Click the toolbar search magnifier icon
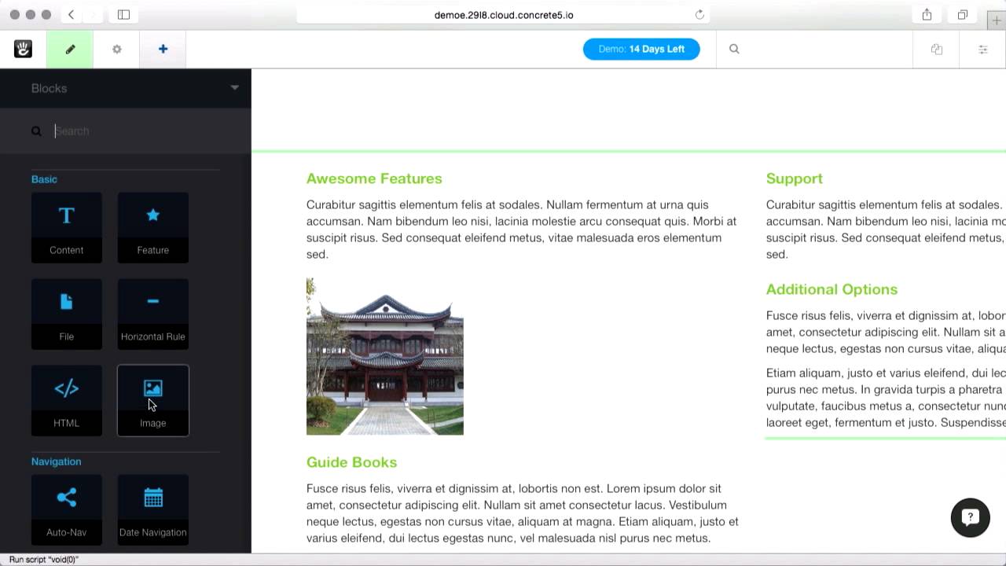This screenshot has height=566, width=1006. 734,49
